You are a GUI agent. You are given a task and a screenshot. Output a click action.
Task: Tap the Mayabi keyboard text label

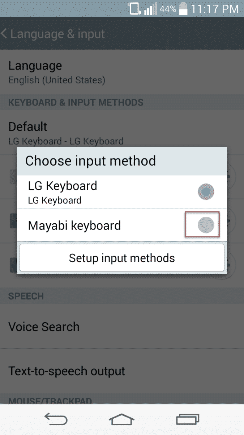coord(74,225)
